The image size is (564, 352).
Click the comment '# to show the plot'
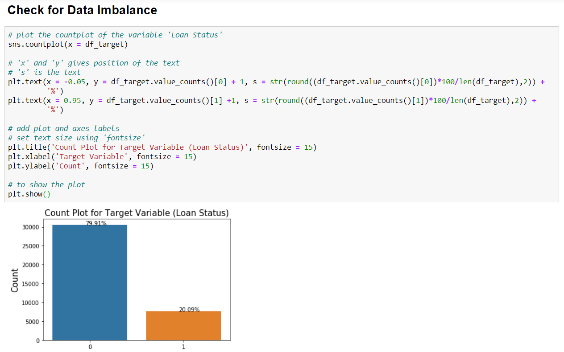(46, 184)
